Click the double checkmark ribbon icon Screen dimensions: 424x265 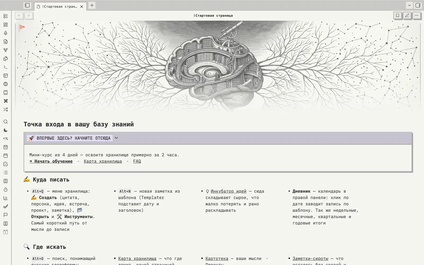pyautogui.click(x=6, y=206)
